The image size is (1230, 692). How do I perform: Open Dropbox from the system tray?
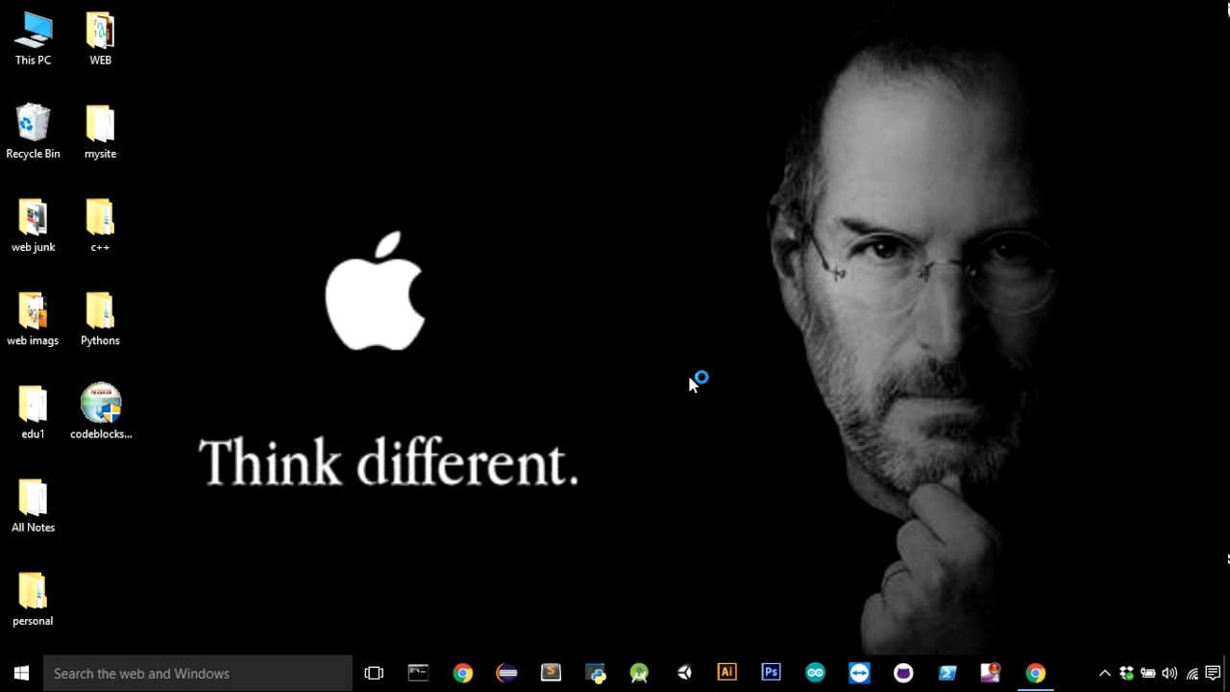coord(1126,673)
